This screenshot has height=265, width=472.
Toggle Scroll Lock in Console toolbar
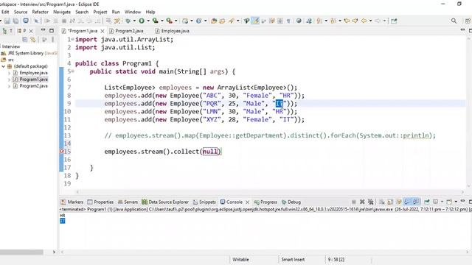pyautogui.click(x=390, y=202)
